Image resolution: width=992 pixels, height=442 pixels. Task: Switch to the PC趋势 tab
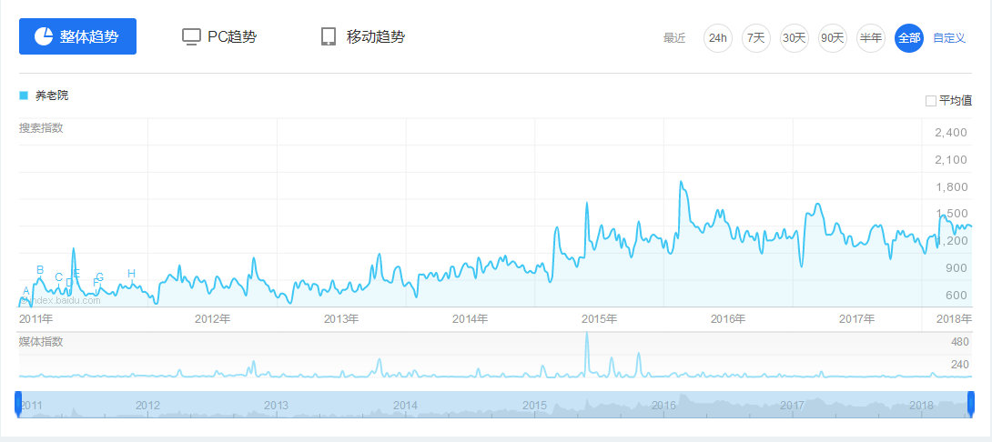pos(231,37)
